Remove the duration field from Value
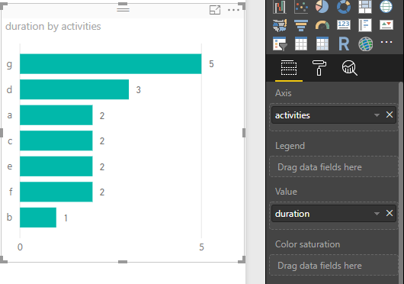Image resolution: width=404 pixels, height=284 pixels. click(390, 213)
